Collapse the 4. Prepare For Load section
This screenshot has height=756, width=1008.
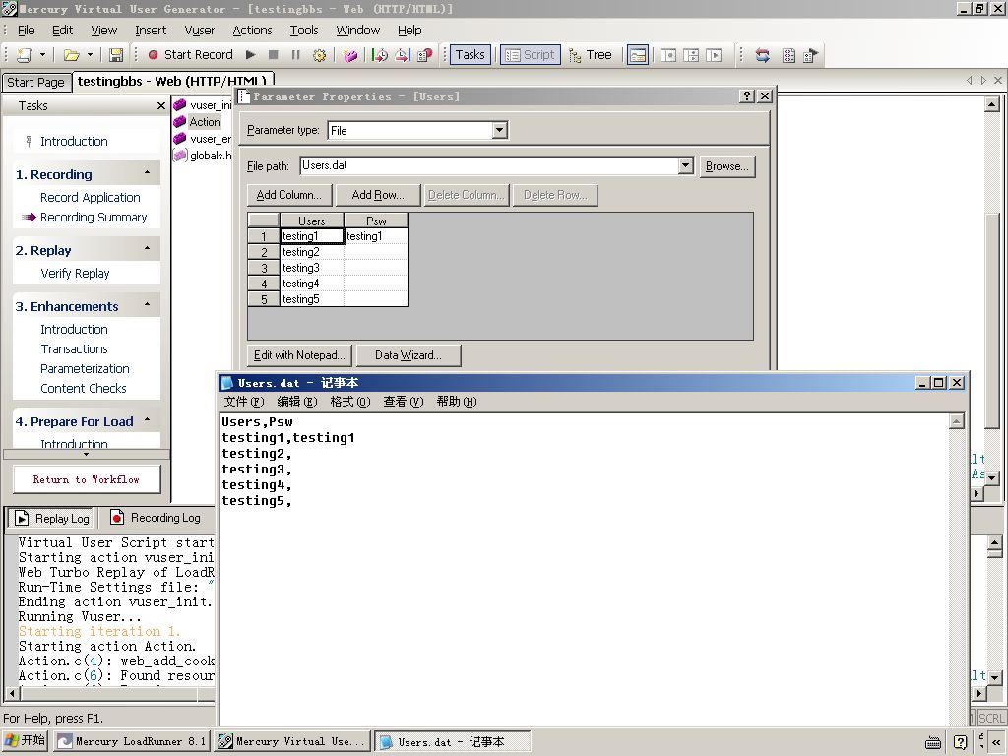pyautogui.click(x=148, y=419)
